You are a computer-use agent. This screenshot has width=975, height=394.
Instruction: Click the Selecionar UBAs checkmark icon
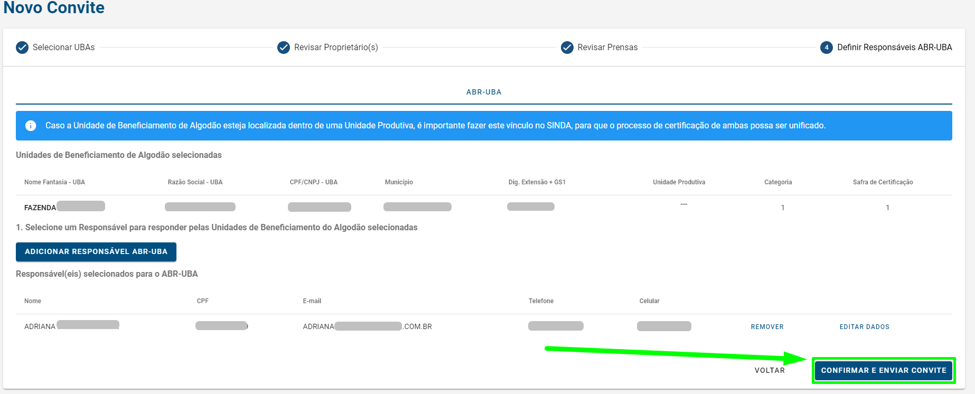point(22,48)
